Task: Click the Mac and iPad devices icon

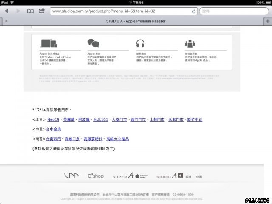Action: [48, 43]
